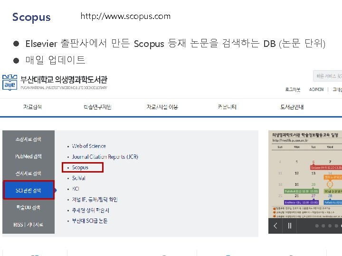Open the SciVal link
The height and width of the screenshot is (256, 342).
pyautogui.click(x=78, y=178)
